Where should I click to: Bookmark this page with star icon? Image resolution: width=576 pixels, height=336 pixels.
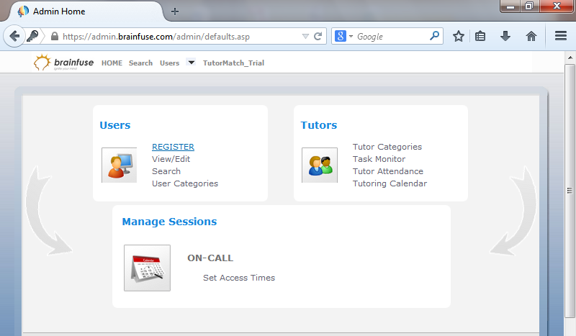tap(458, 36)
